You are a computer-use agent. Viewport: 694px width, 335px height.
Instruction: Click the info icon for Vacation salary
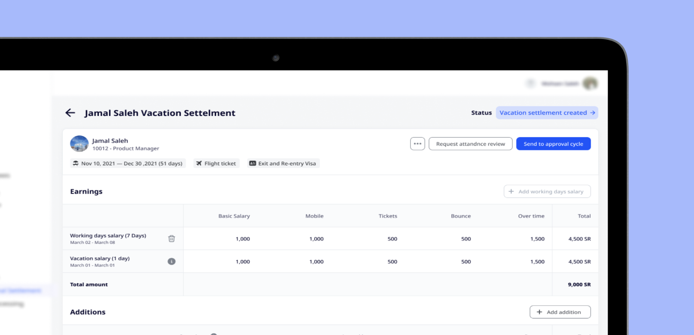coord(171,262)
